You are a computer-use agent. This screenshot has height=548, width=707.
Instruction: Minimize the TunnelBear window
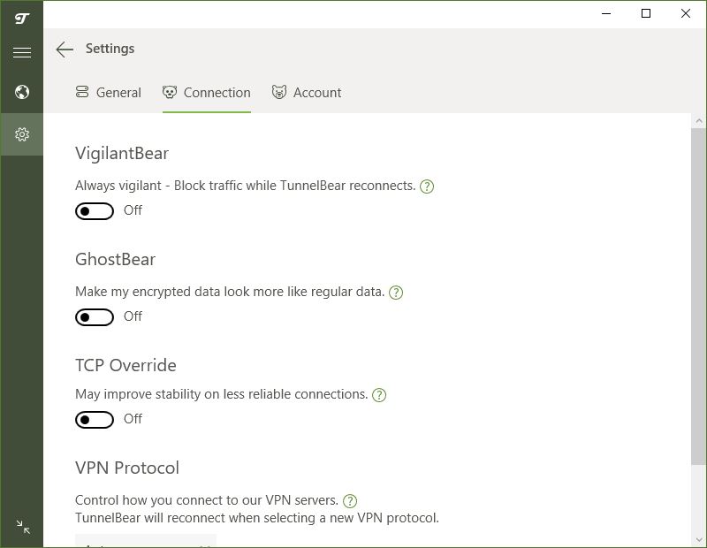pyautogui.click(x=606, y=13)
